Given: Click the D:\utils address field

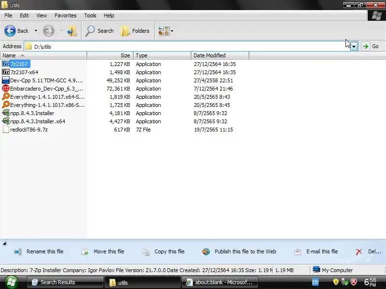Looking at the screenshot, I should pyautogui.click(x=188, y=46).
